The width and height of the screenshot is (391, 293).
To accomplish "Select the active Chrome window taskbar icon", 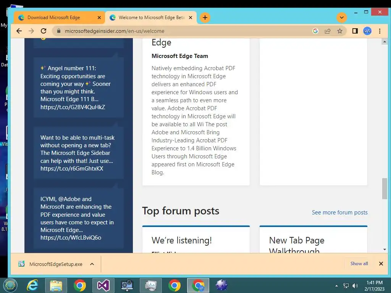I will tap(198, 285).
